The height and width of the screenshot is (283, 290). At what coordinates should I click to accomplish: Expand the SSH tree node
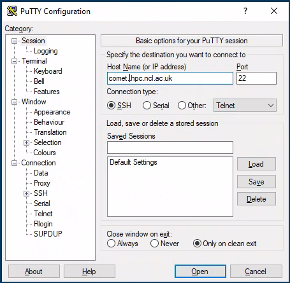click(x=26, y=193)
